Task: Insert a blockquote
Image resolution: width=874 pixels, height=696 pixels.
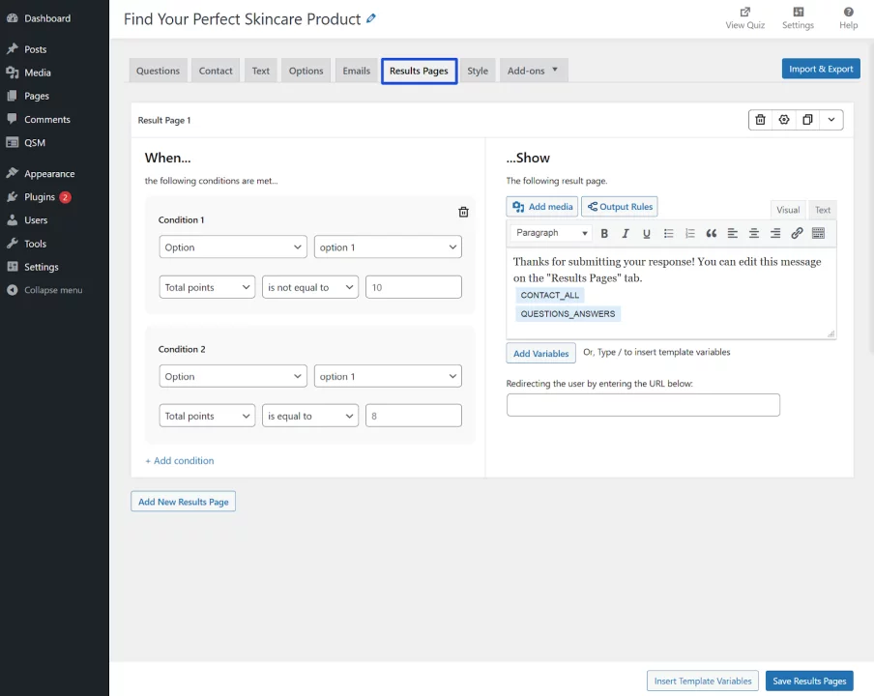Action: click(x=712, y=234)
